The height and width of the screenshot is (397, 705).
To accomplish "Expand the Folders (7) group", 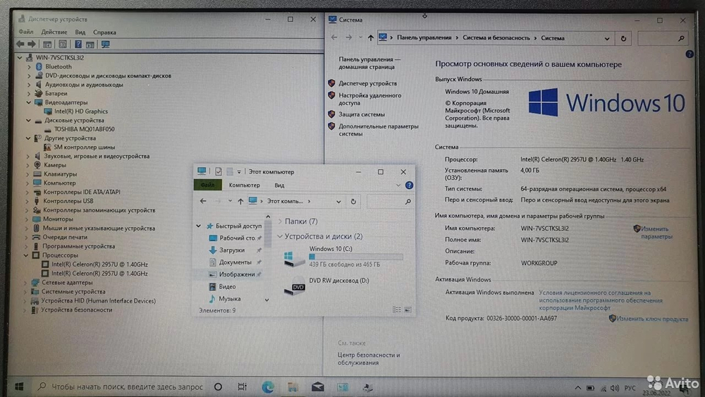I will point(280,221).
